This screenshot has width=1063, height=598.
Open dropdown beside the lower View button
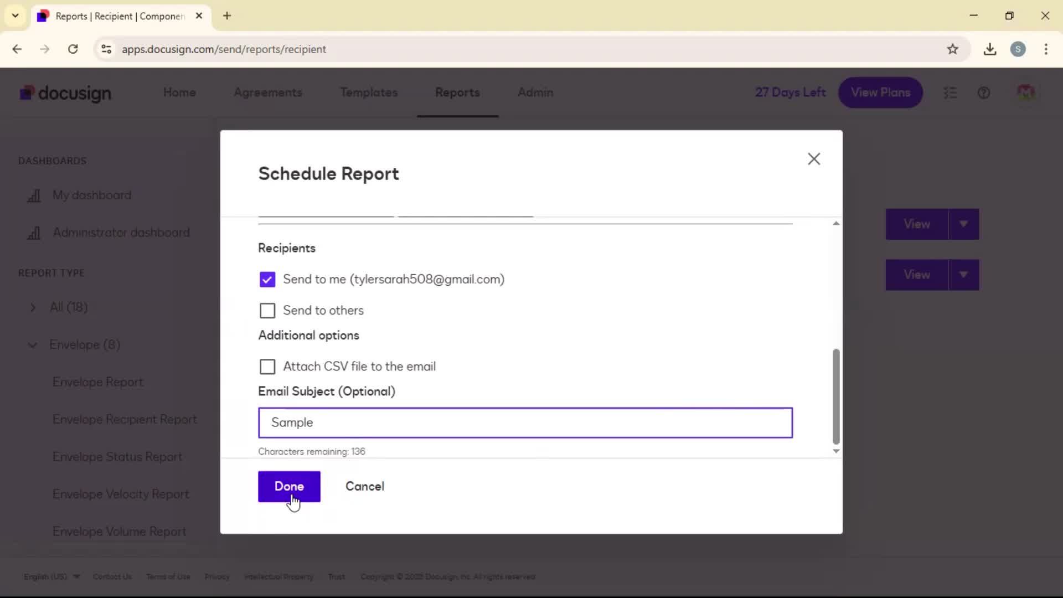point(964,275)
